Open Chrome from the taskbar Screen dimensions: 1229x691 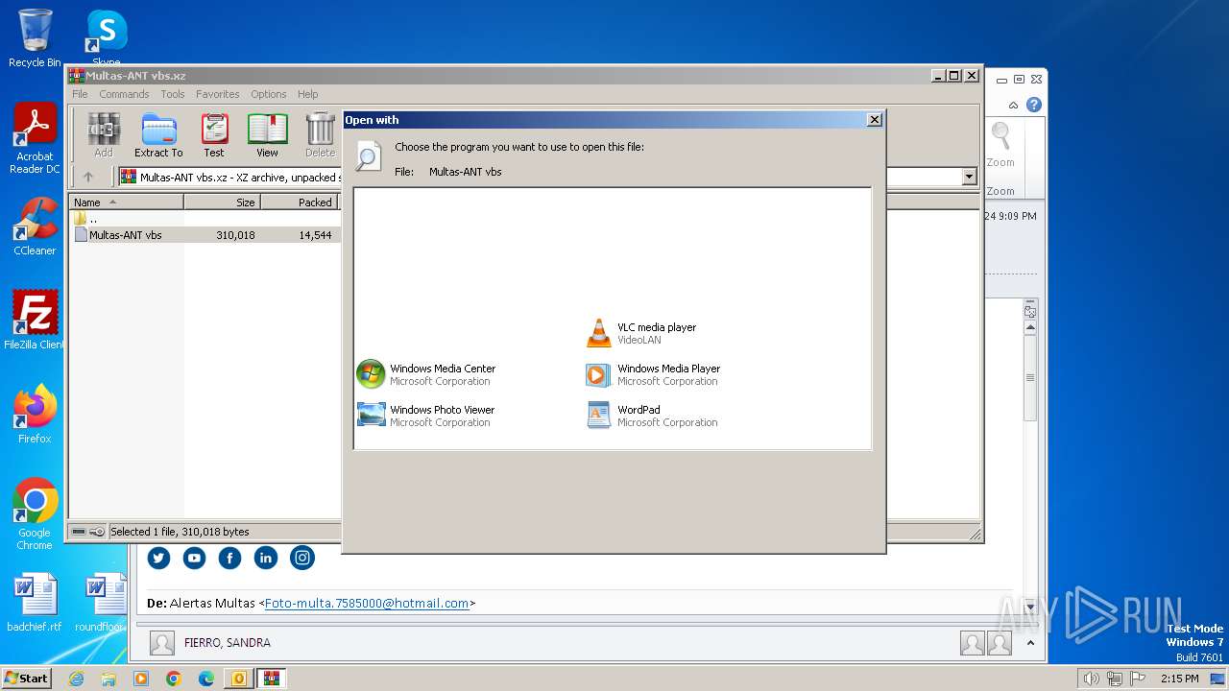pos(174,679)
